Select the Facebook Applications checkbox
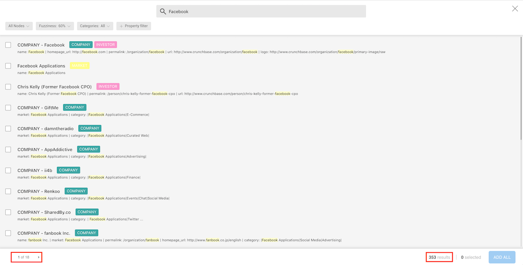The width and height of the screenshot is (523, 265). coord(8,66)
